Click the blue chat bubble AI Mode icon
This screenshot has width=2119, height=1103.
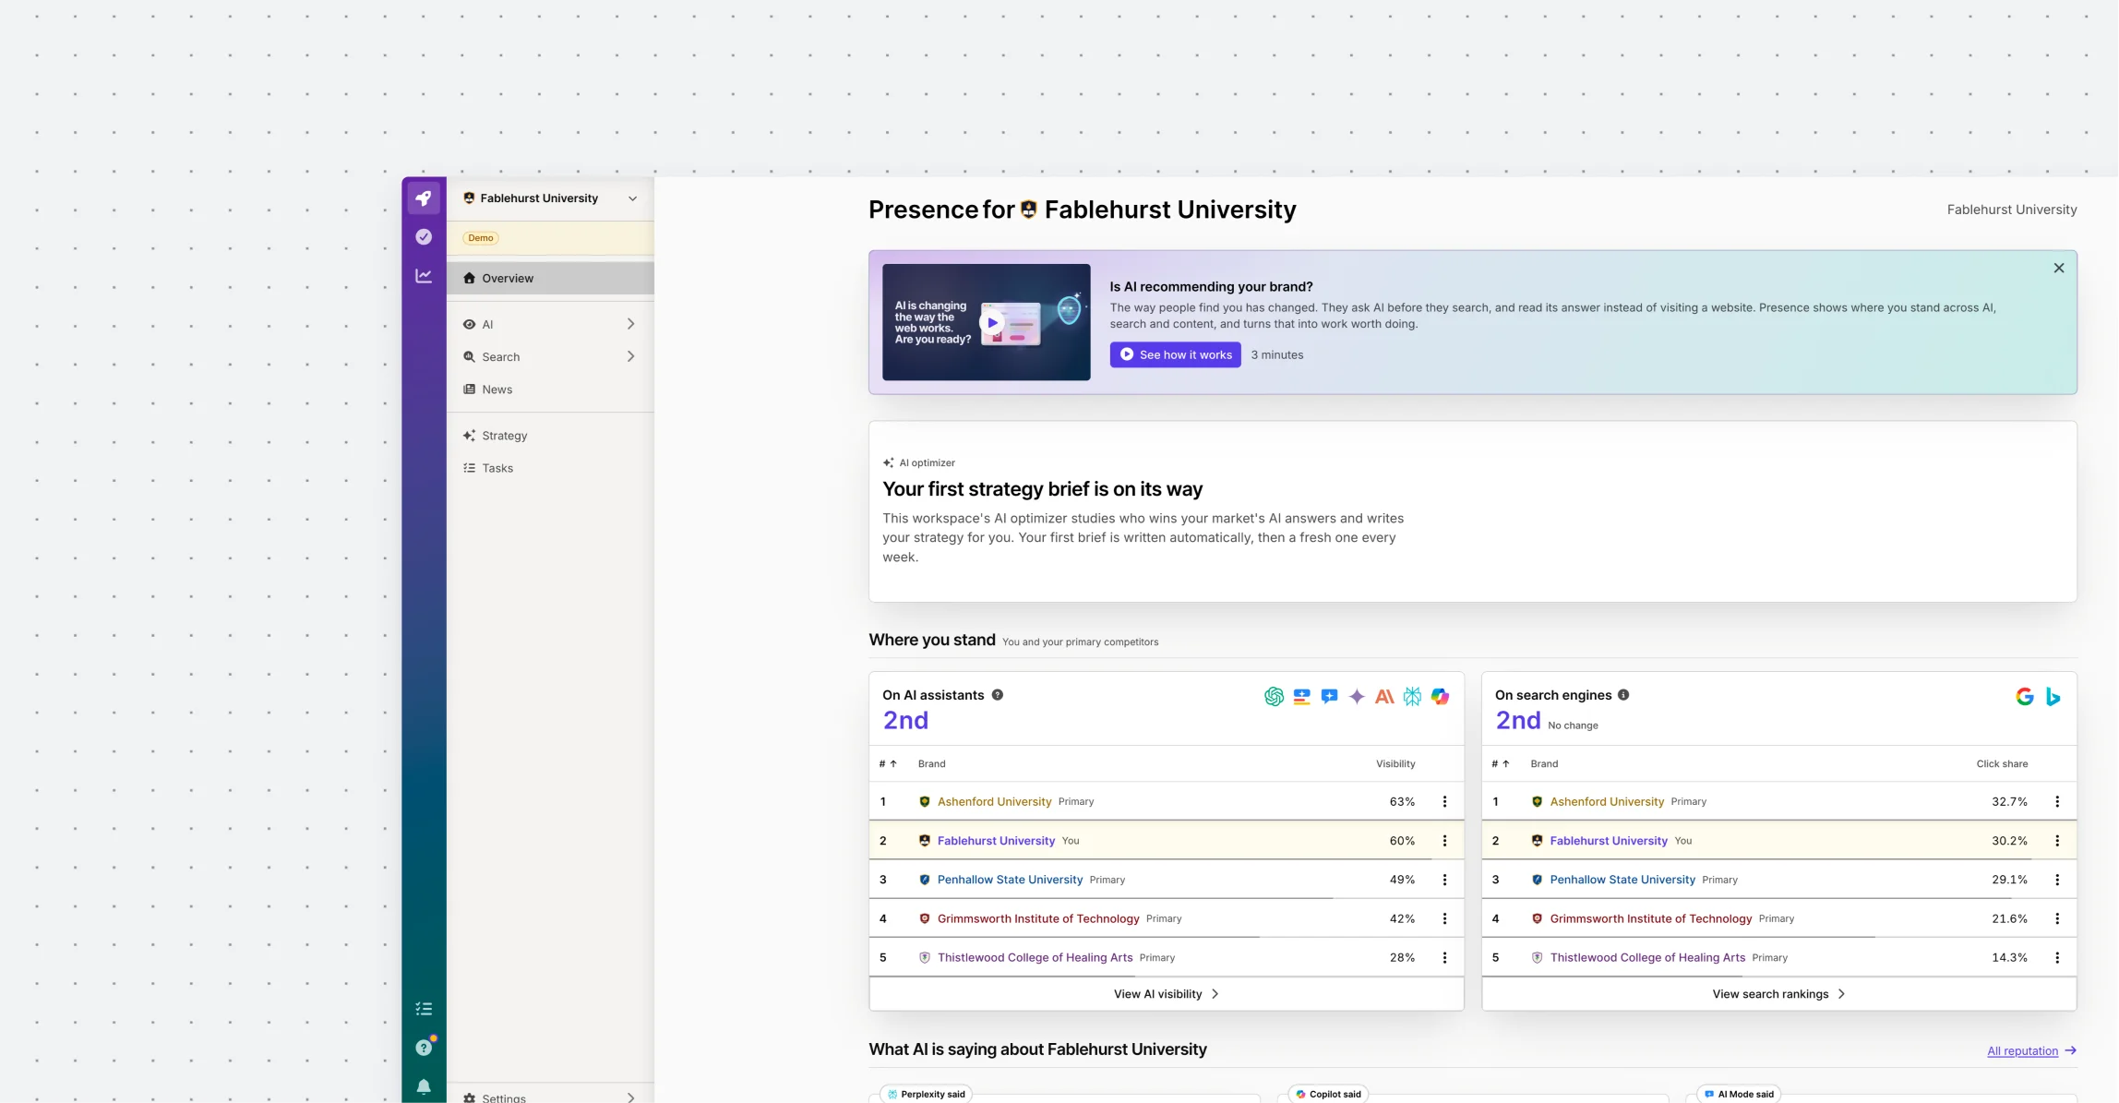pos(1329,697)
